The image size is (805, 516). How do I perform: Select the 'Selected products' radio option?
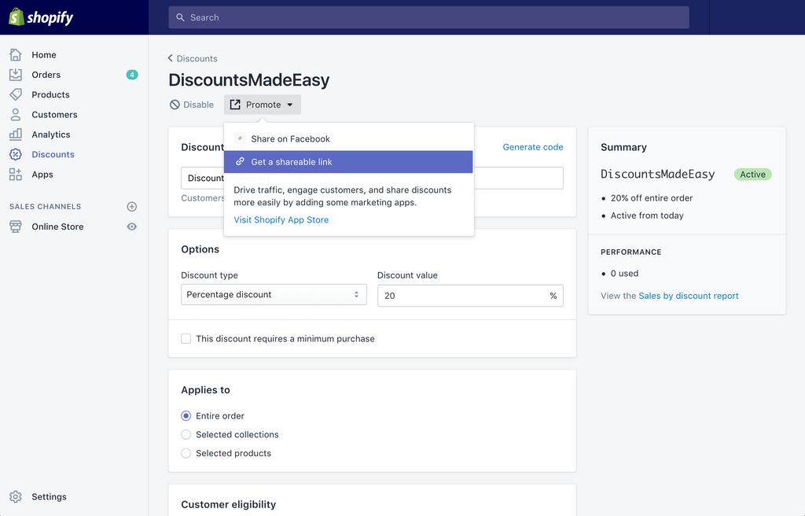186,453
